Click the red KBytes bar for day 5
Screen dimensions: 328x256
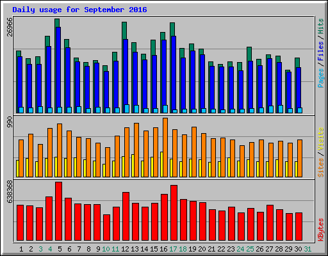[58, 211]
